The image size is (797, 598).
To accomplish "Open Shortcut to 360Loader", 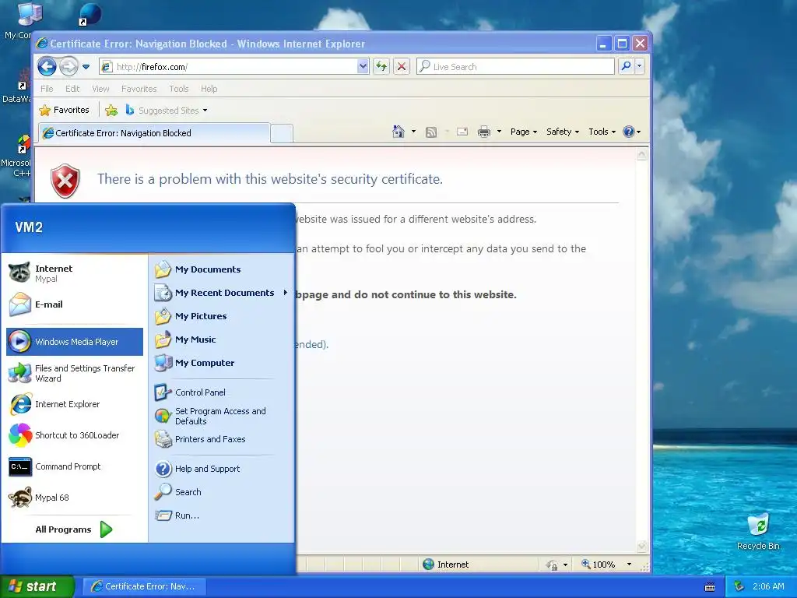I will pyautogui.click(x=75, y=435).
